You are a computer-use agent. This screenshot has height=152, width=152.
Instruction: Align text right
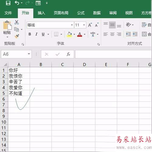pyautogui.click(x=119, y=34)
